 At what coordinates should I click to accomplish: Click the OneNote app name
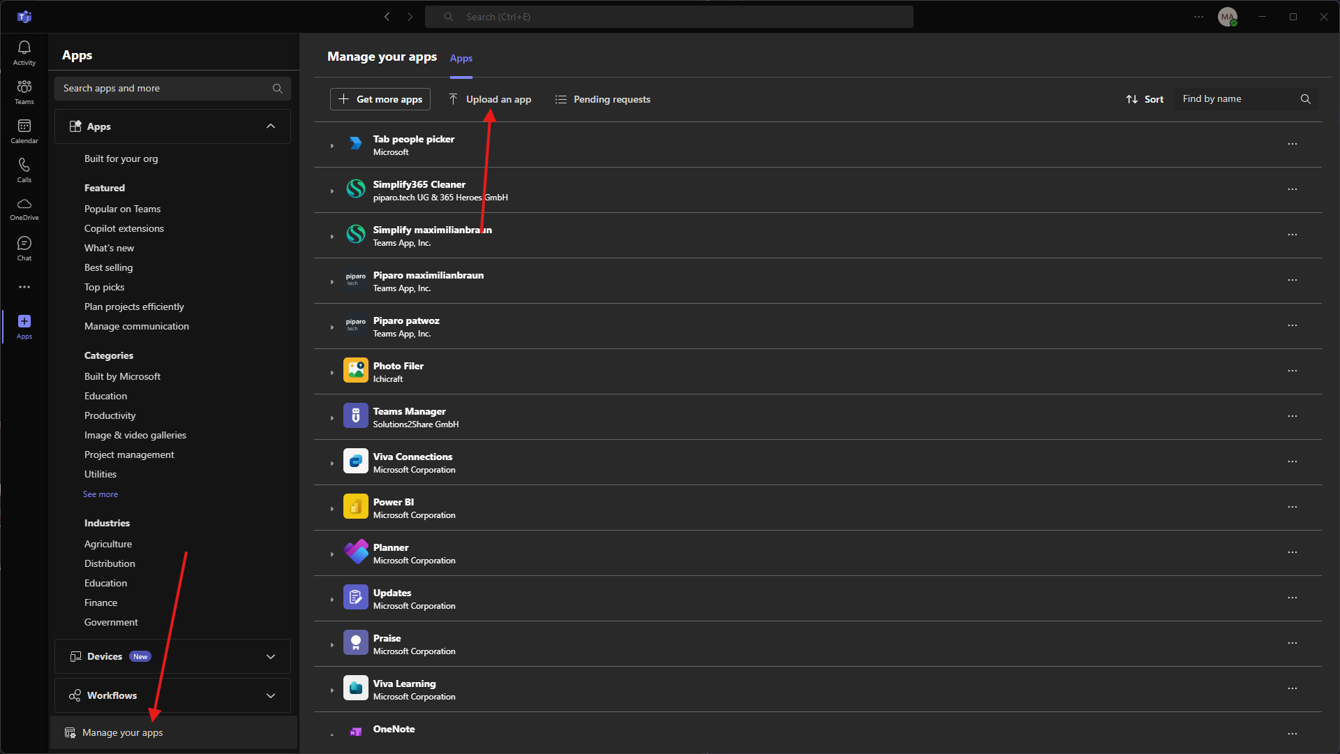coord(394,729)
